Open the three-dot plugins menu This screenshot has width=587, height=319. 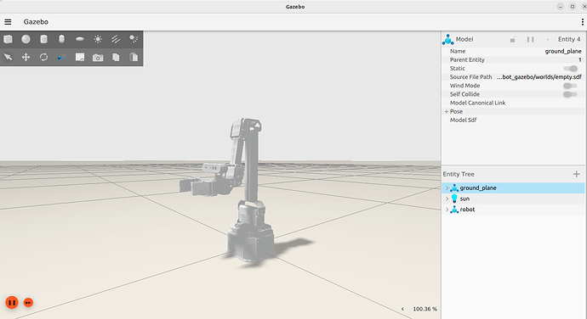tap(582, 22)
